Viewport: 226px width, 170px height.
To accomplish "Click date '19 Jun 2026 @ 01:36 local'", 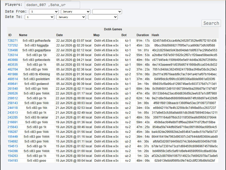I will pyautogui.click(x=74, y=122).
